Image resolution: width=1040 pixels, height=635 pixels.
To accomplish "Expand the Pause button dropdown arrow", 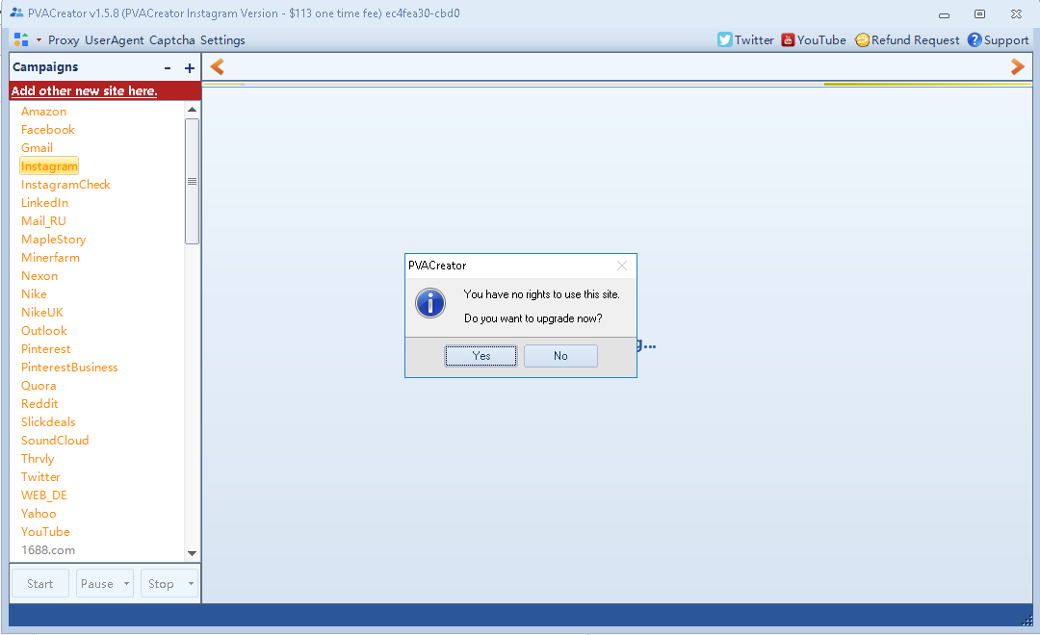I will click(x=127, y=584).
